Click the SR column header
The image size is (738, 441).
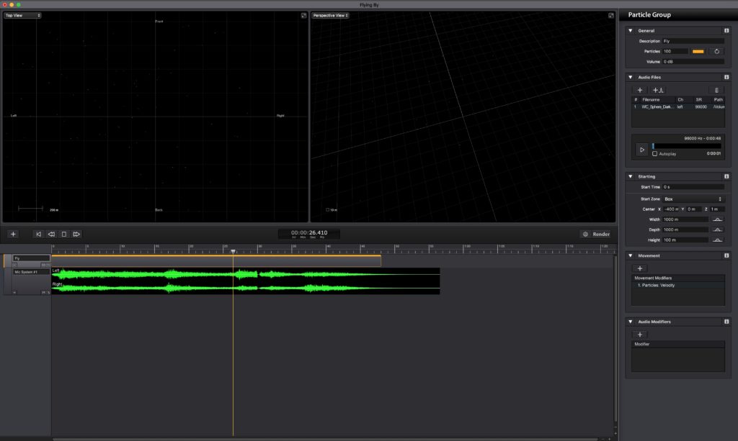click(x=699, y=99)
